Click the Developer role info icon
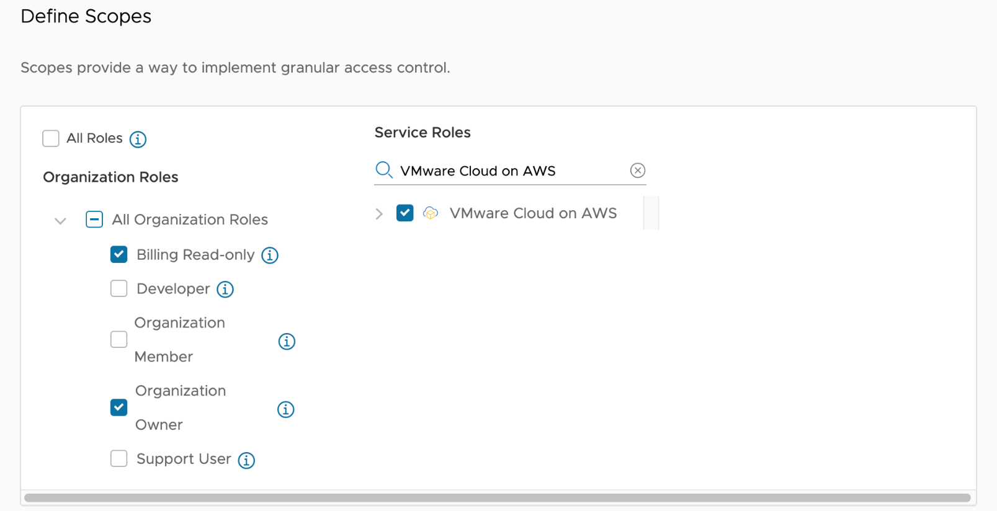The width and height of the screenshot is (997, 511). pyautogui.click(x=225, y=290)
